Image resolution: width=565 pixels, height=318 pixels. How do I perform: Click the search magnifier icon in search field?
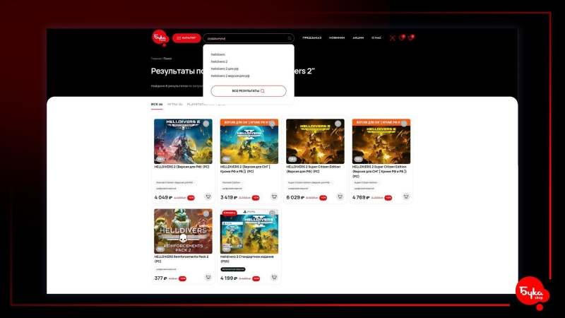(290, 38)
